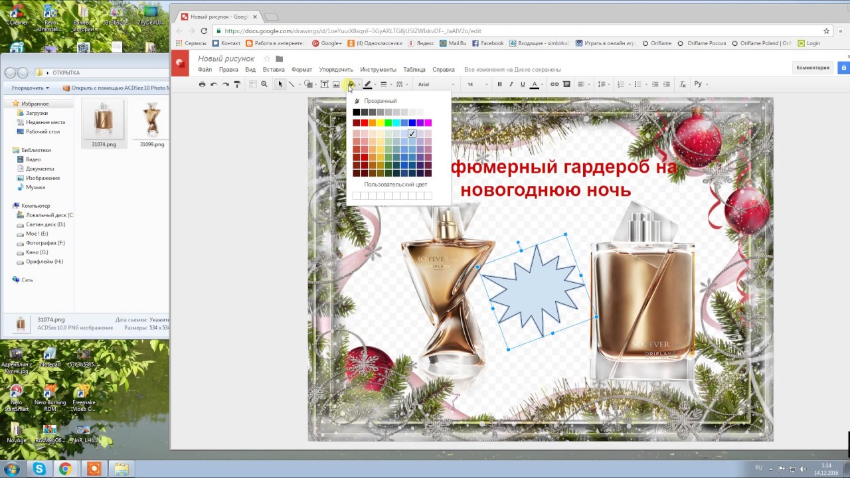Click the Chrome address bar URL
Image resolution: width=850 pixels, height=478 pixels.
point(353,31)
